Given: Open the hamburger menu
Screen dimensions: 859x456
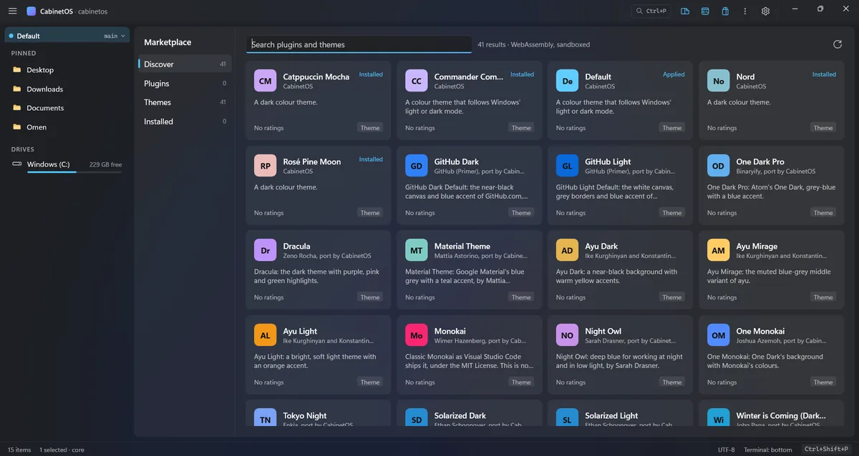Looking at the screenshot, I should (x=12, y=11).
